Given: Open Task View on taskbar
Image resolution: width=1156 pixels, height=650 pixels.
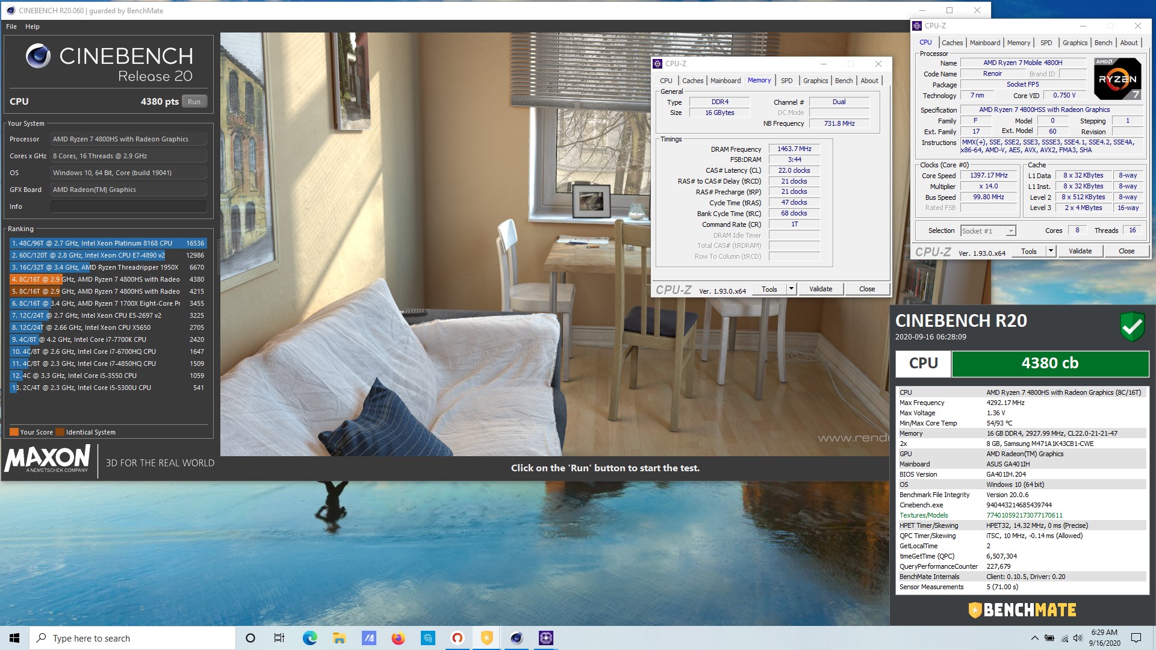Looking at the screenshot, I should [x=279, y=638].
